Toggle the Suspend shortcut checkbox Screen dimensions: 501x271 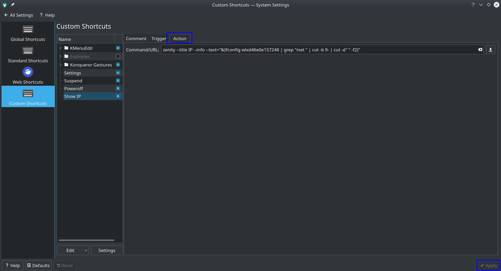point(118,81)
